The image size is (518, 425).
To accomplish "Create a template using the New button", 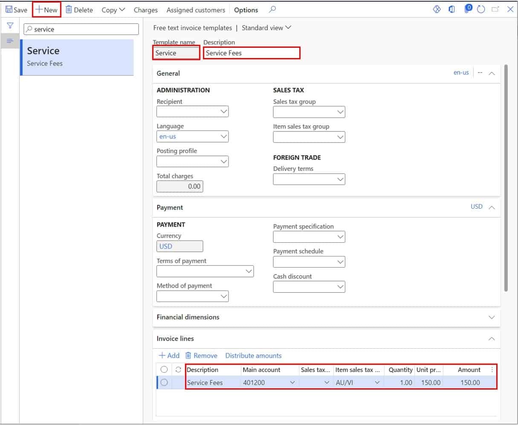I will coord(46,9).
